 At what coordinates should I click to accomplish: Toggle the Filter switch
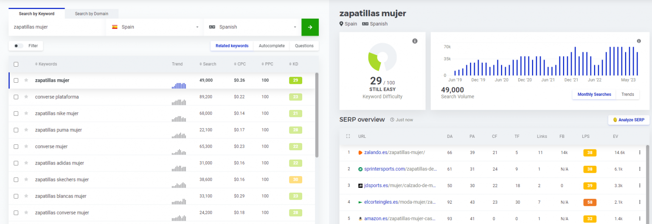(x=19, y=46)
